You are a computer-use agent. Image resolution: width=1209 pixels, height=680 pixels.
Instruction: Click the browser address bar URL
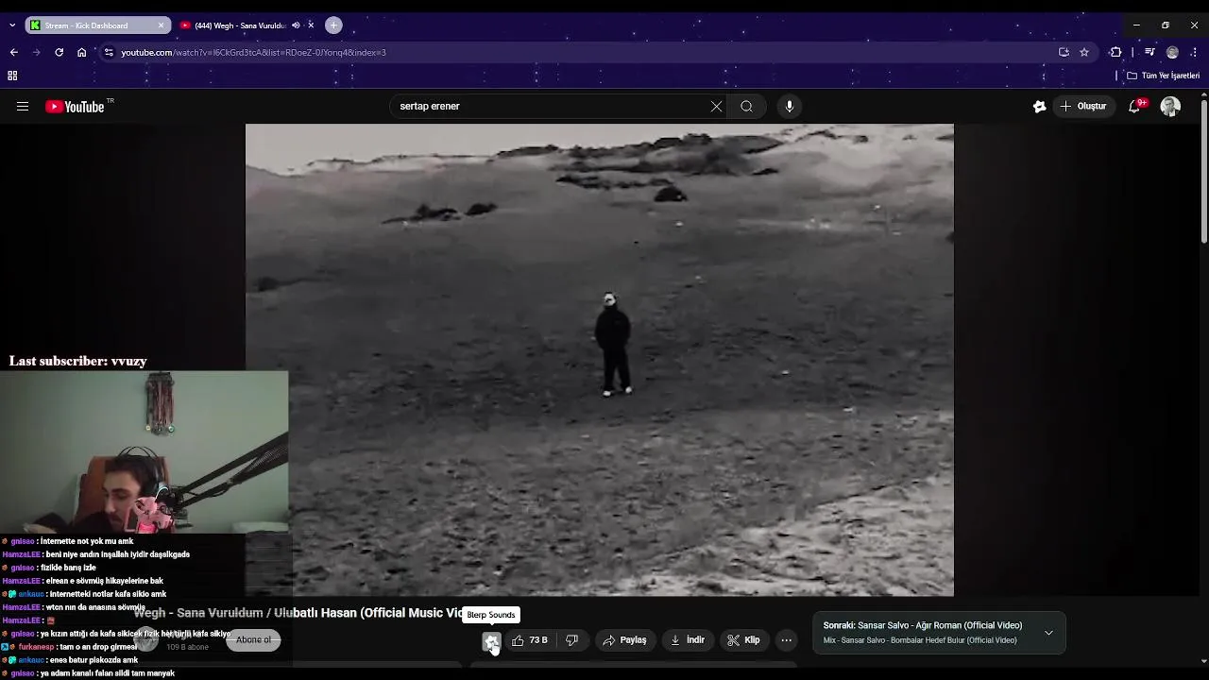tap(253, 52)
